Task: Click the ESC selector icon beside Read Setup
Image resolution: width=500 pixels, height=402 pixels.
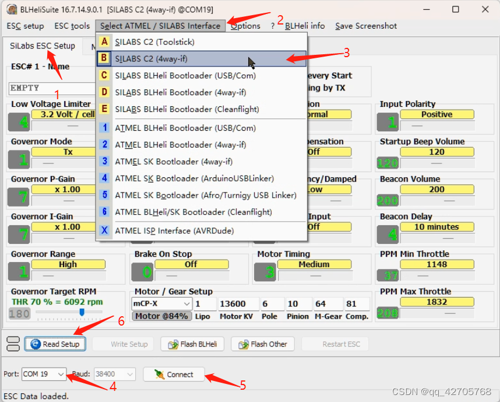Action: (x=13, y=344)
